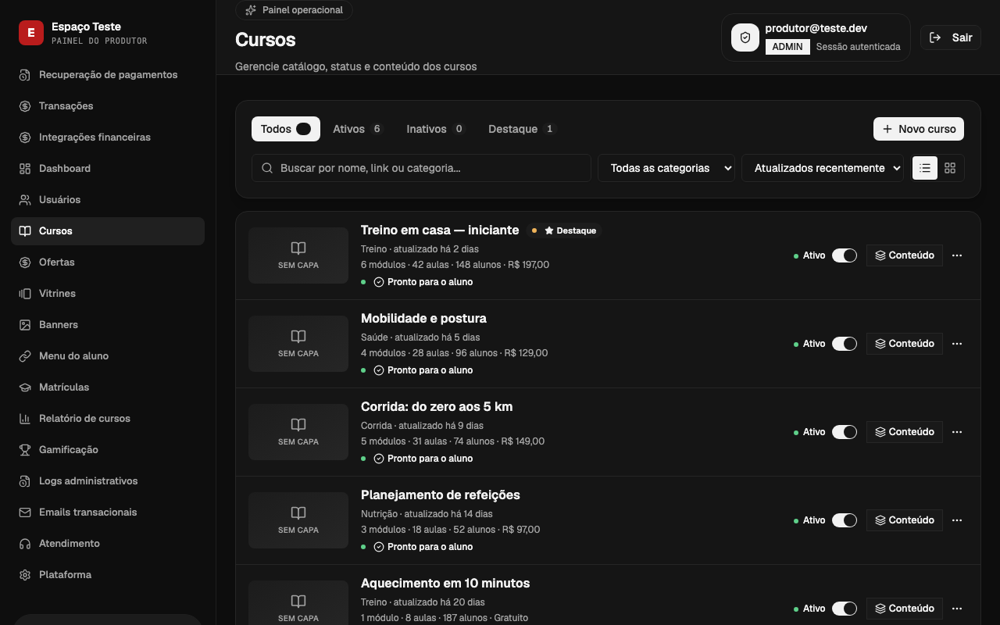Open the three-dot menu for Aquecimento em 10 minutos
This screenshot has height=625, width=1000.
(x=957, y=609)
